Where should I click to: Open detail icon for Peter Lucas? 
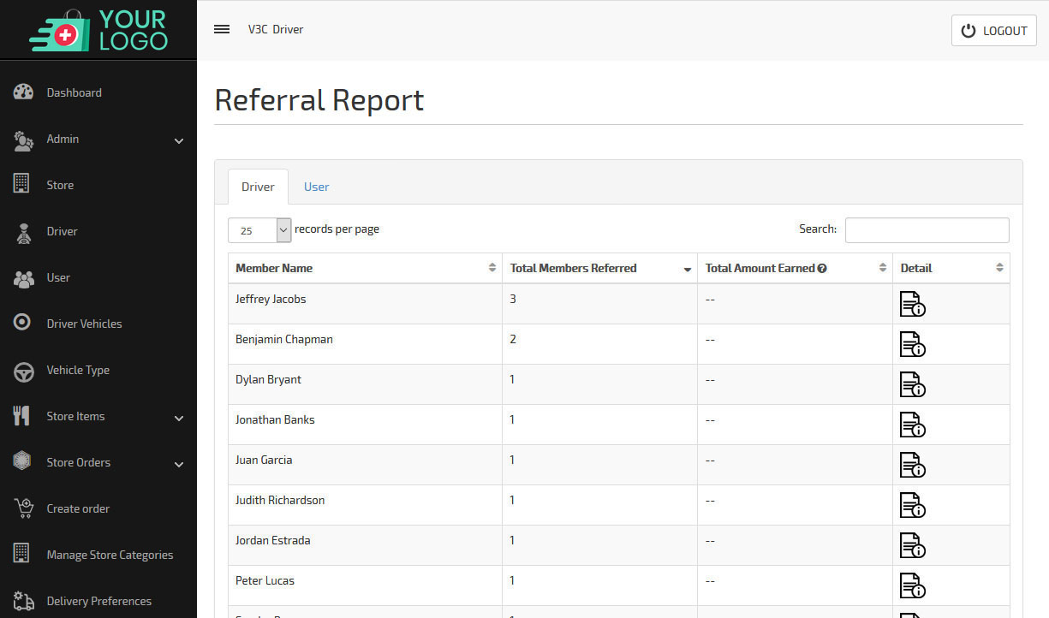tap(912, 585)
